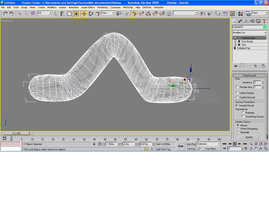Open the Mirror tool
Viewport: 269px width, 202px height.
click(x=203, y=14)
